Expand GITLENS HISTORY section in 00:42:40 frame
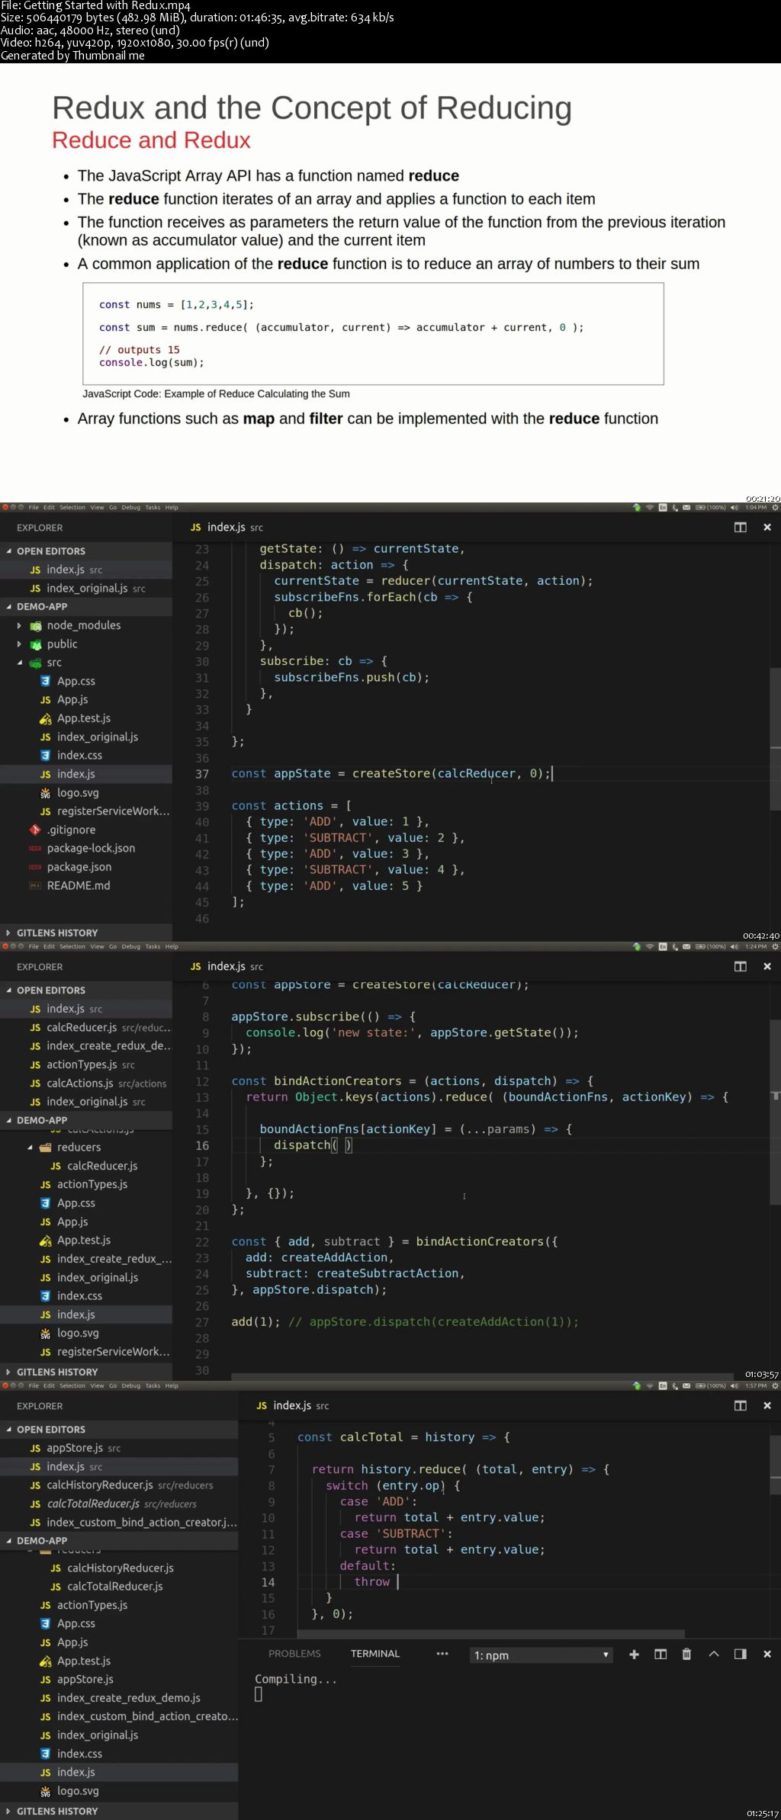The height and width of the screenshot is (1820, 781). click(85, 932)
